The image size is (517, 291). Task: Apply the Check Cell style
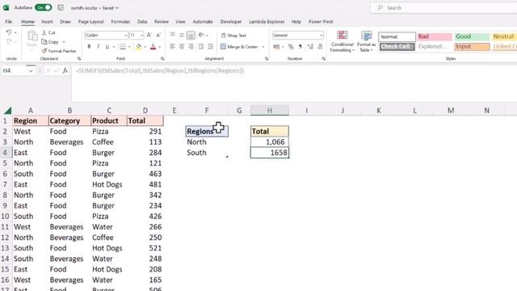tap(397, 47)
